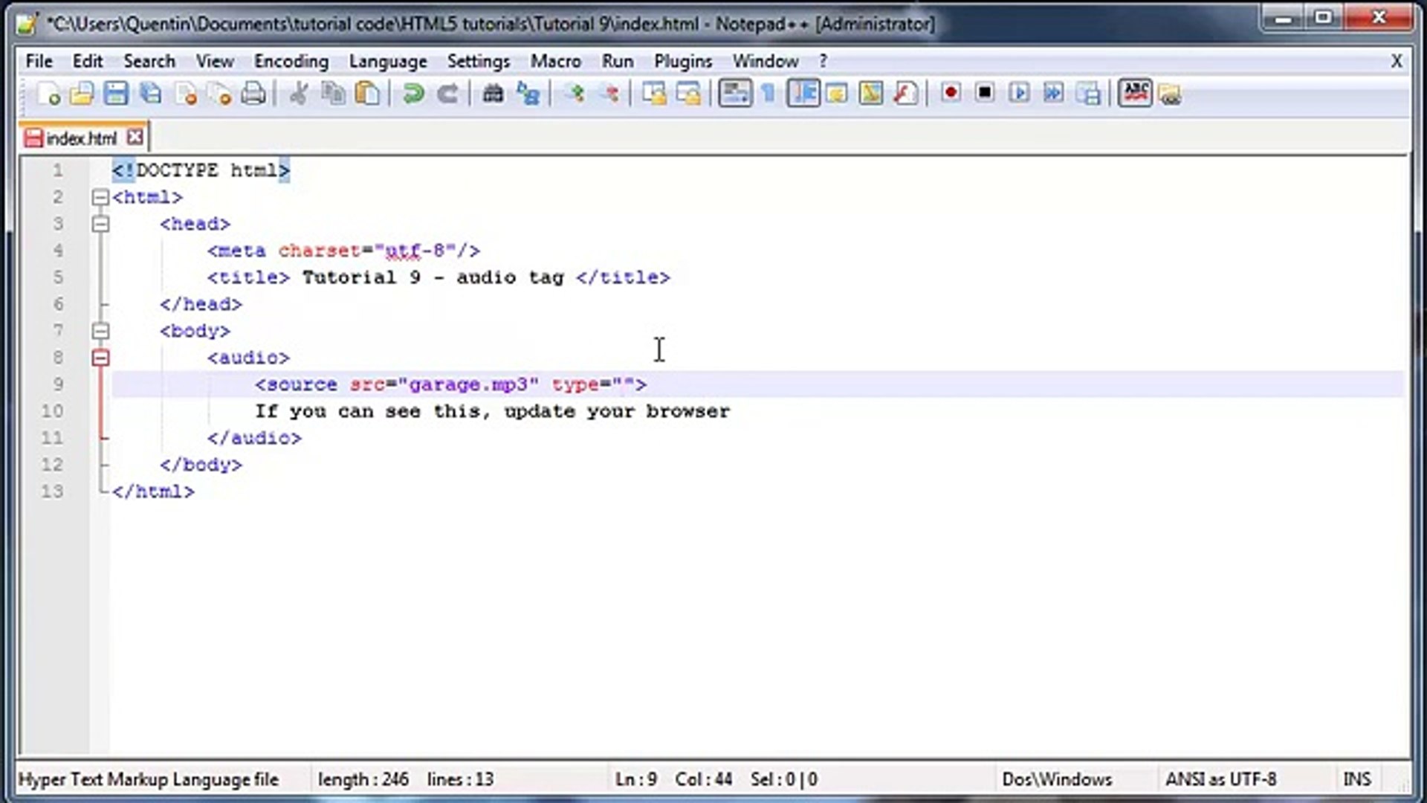Click the INS indicator in status bar
The width and height of the screenshot is (1427, 803).
point(1356,779)
